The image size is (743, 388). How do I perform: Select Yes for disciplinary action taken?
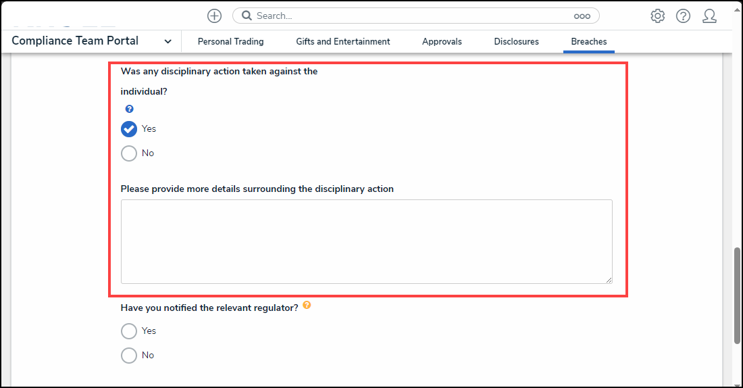(x=129, y=128)
